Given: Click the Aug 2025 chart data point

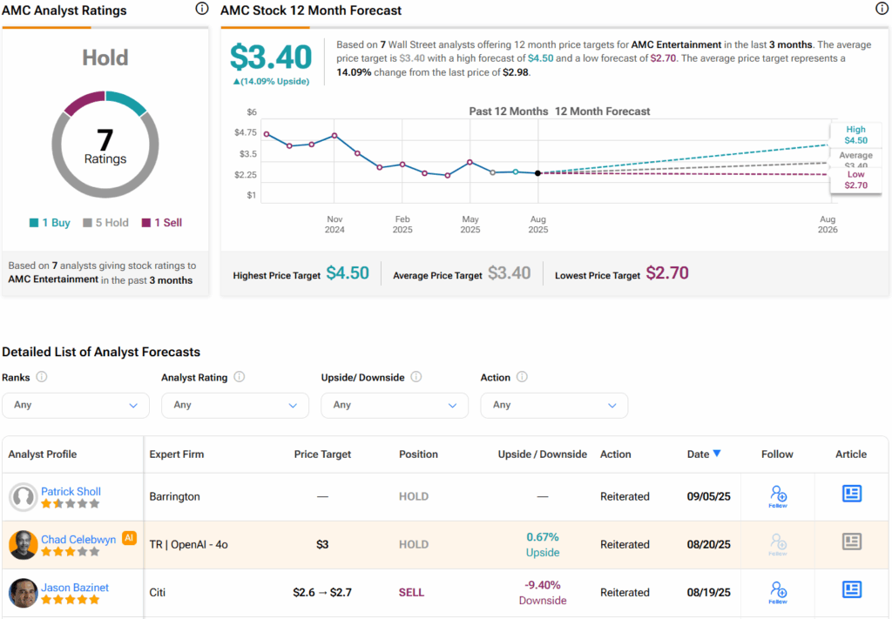Looking at the screenshot, I should pyautogui.click(x=537, y=173).
